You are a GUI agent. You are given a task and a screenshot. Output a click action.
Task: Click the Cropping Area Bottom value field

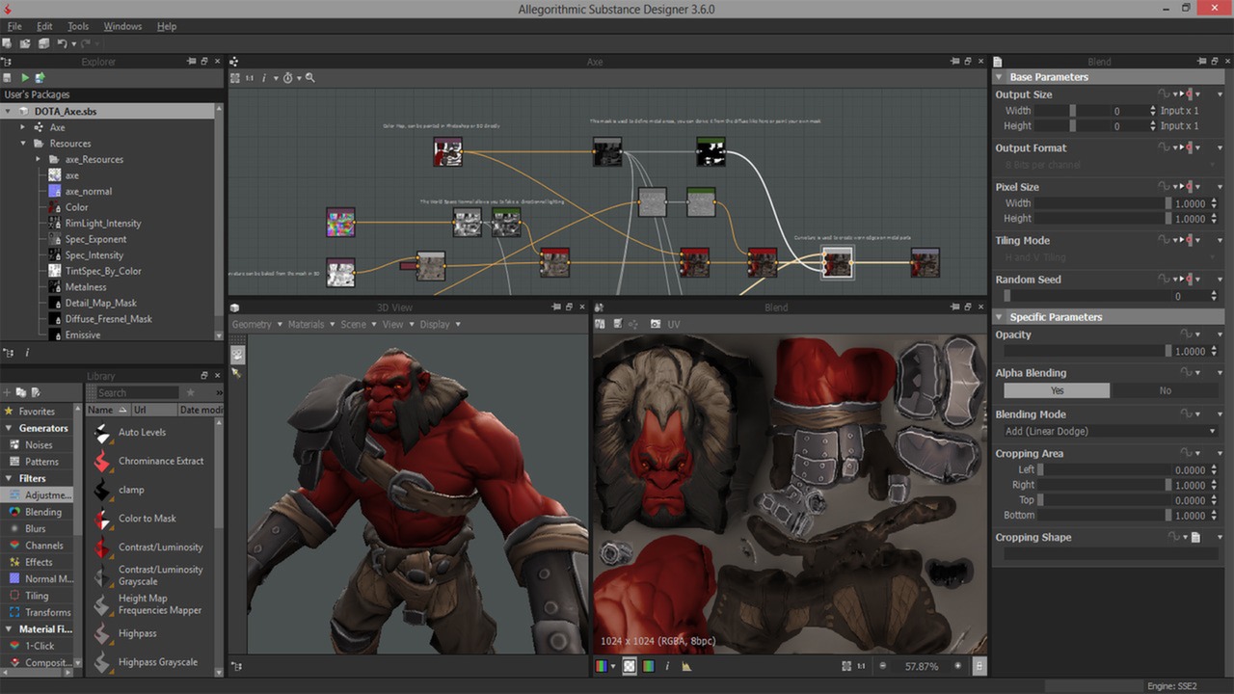tap(1191, 516)
